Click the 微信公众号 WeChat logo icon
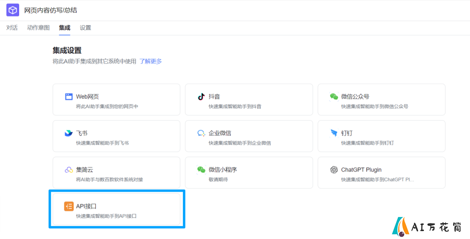The height and width of the screenshot is (239, 470). tap(334, 96)
